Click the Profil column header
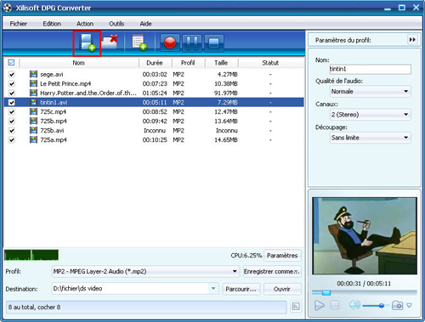 188,63
